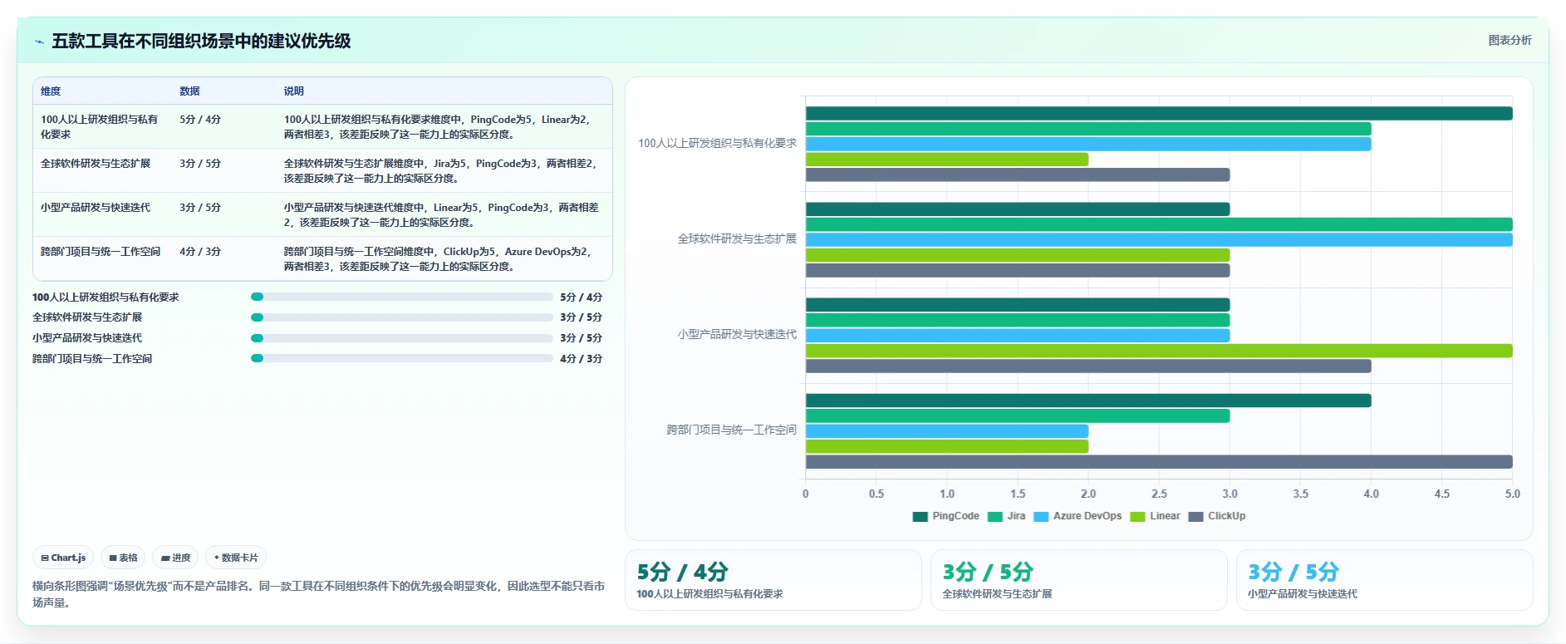Click progress bar for 跨部门项目与统一工作空间

(402, 359)
